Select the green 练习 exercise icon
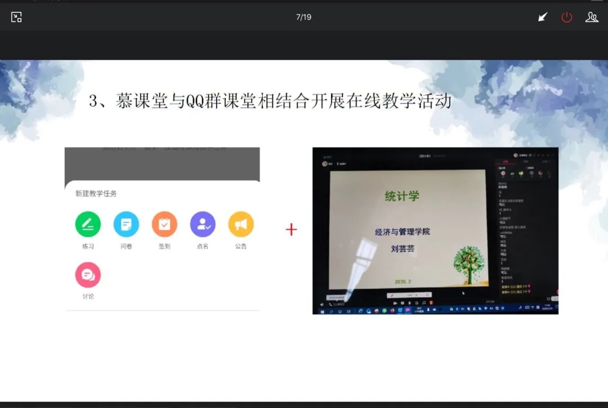 pos(88,225)
